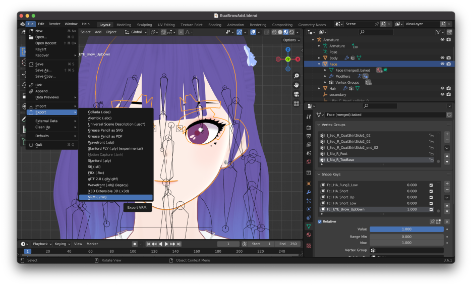Click the hand pan view icon
The image size is (472, 286).
(x=297, y=85)
